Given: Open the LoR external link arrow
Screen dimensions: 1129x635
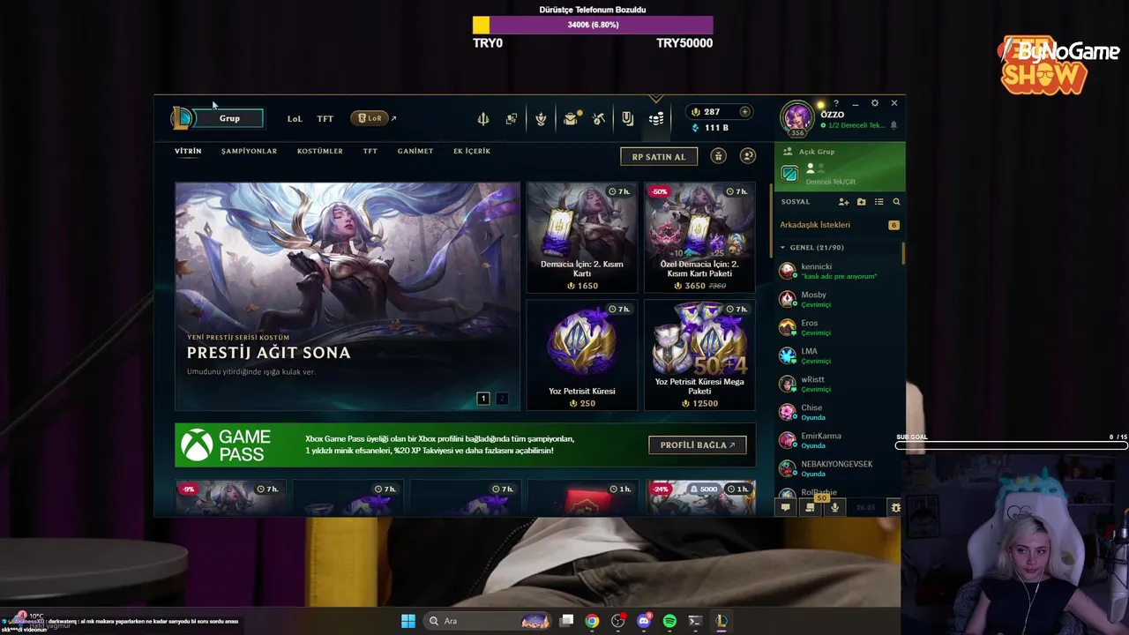Looking at the screenshot, I should tap(393, 118).
